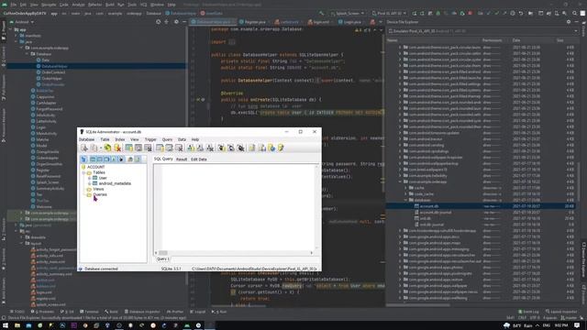This screenshot has height=330, width=587.
Task: Open Trigger menu in SQLite Administrator
Action: (150, 139)
